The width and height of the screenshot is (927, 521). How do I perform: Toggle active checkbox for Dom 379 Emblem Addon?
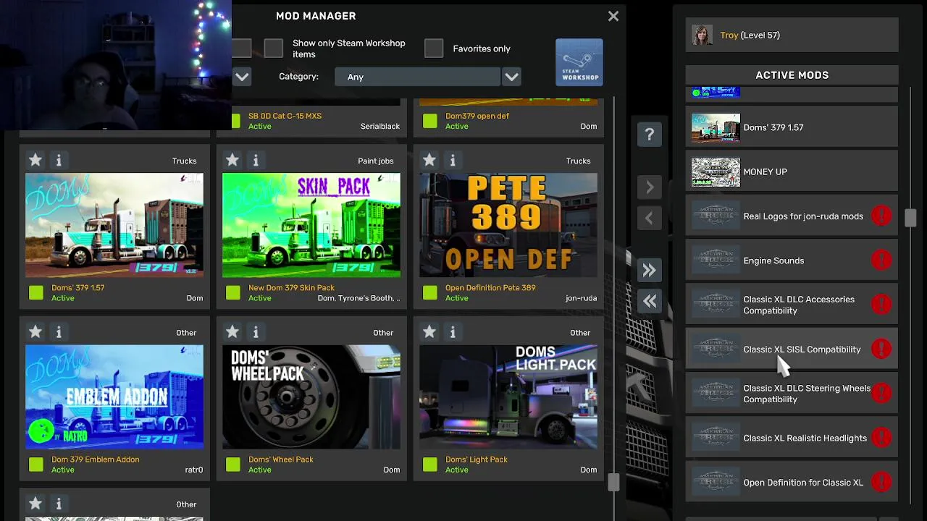coord(35,464)
